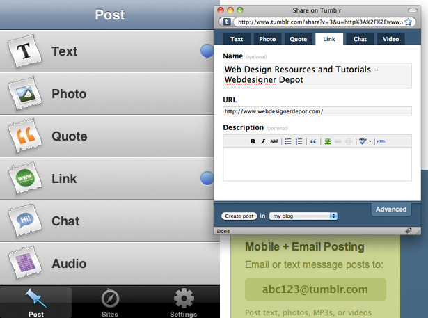
Task: Click the Name text field
Action: click(x=317, y=75)
